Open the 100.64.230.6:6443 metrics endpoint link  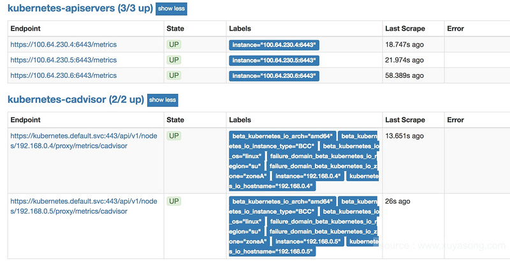click(63, 75)
